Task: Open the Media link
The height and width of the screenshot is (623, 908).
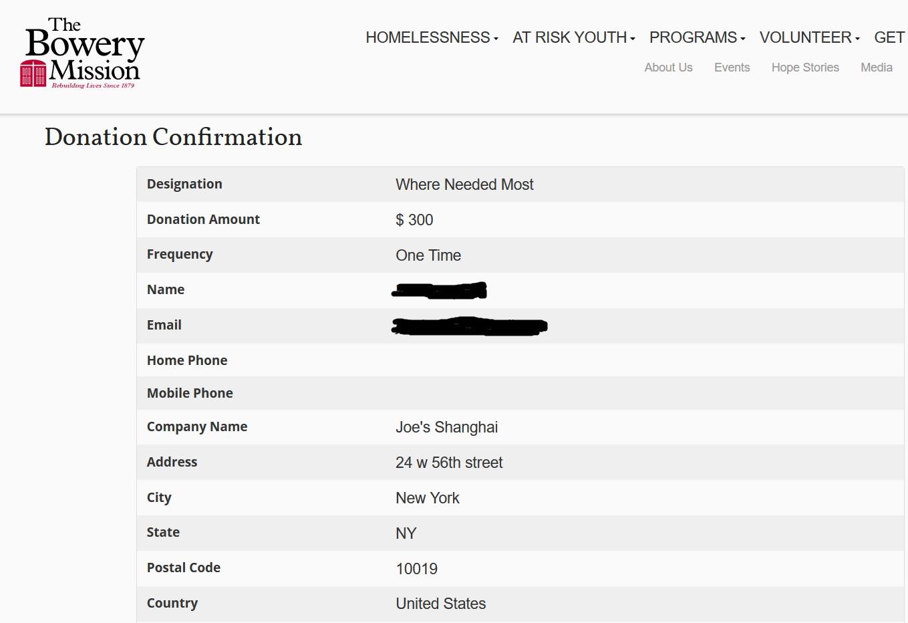Action: pos(876,68)
